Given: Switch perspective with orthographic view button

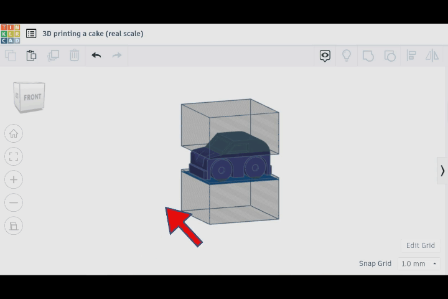Looking at the screenshot, I should (14, 225).
